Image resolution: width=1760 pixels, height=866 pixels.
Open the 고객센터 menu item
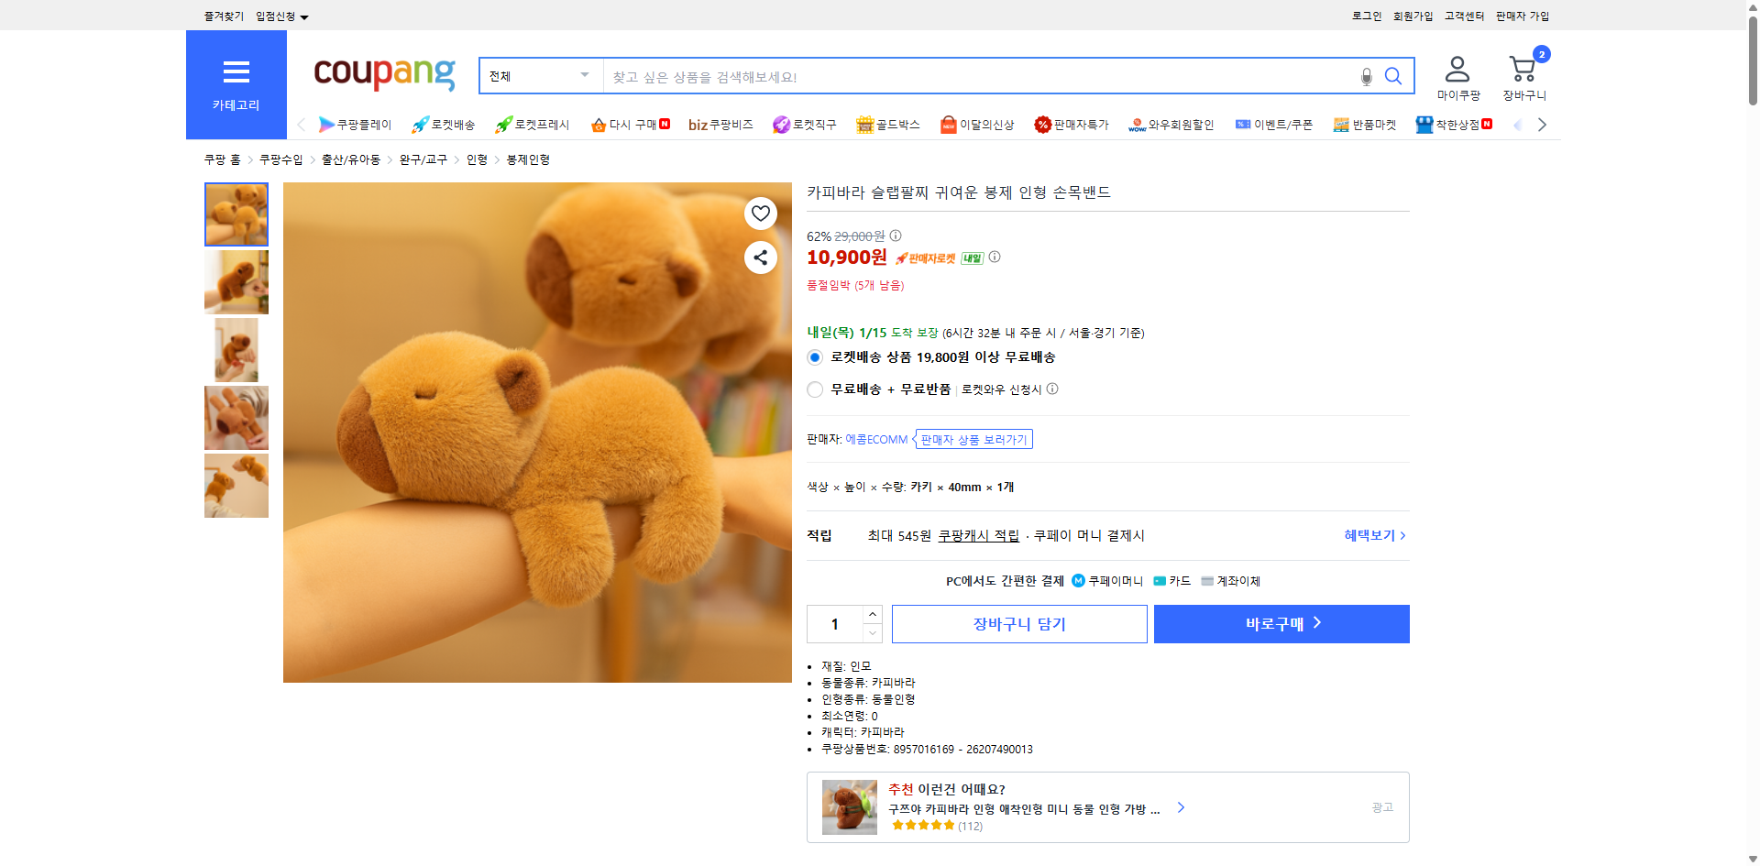(x=1463, y=16)
